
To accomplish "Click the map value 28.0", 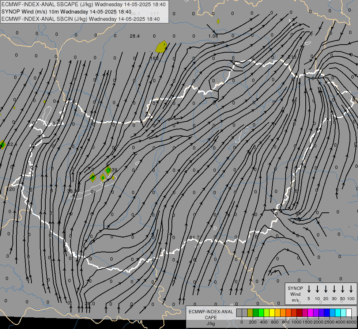I will coord(90,304).
